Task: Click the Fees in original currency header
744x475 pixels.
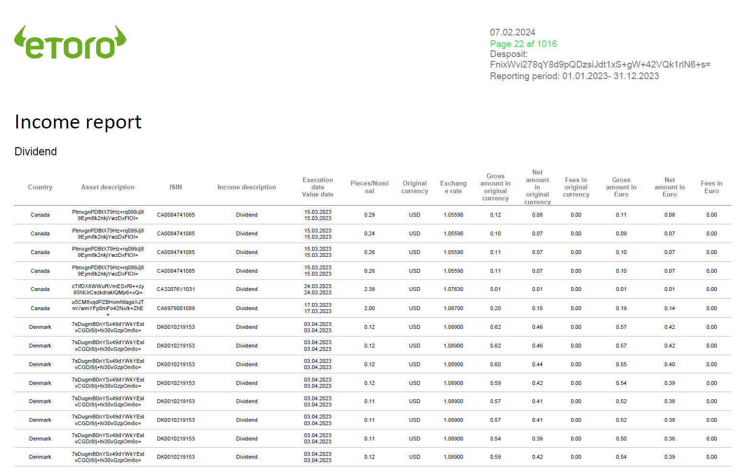Action: (x=576, y=187)
